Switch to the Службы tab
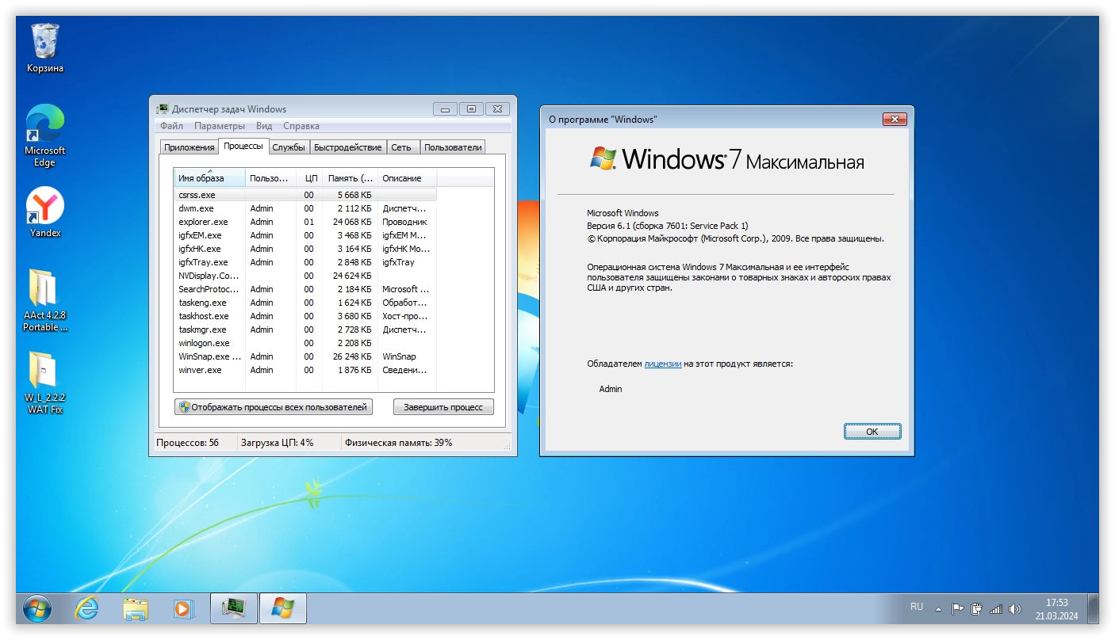Screen dimensions: 1115x640 click(x=288, y=147)
